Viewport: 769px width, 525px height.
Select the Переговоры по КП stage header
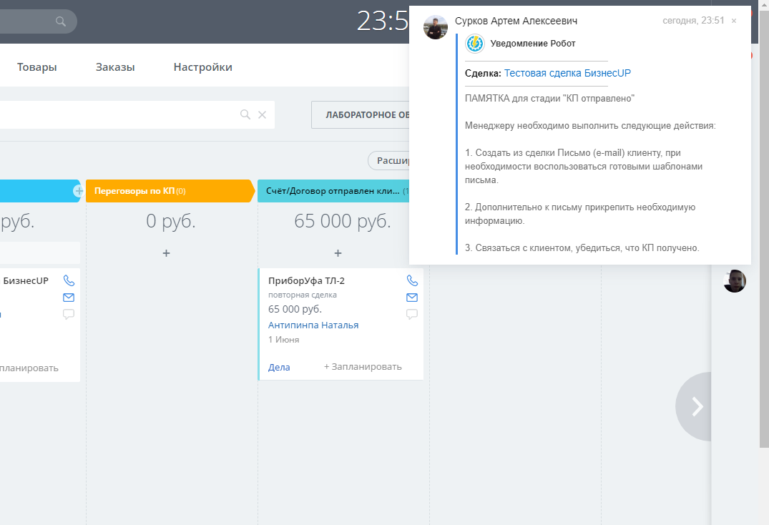click(x=170, y=191)
